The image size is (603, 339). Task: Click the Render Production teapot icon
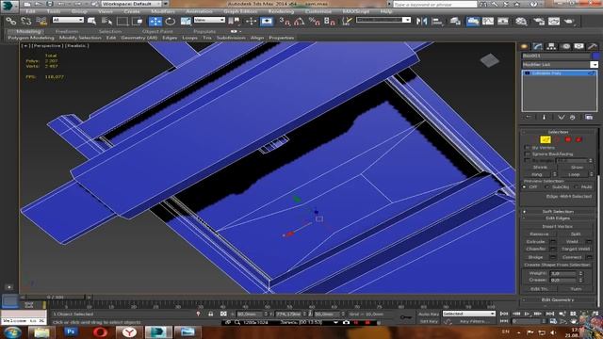point(569,21)
